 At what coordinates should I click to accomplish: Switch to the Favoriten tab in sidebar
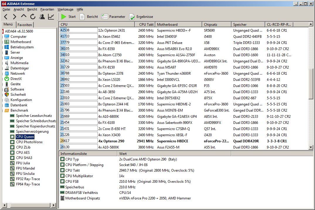coord(25,25)
